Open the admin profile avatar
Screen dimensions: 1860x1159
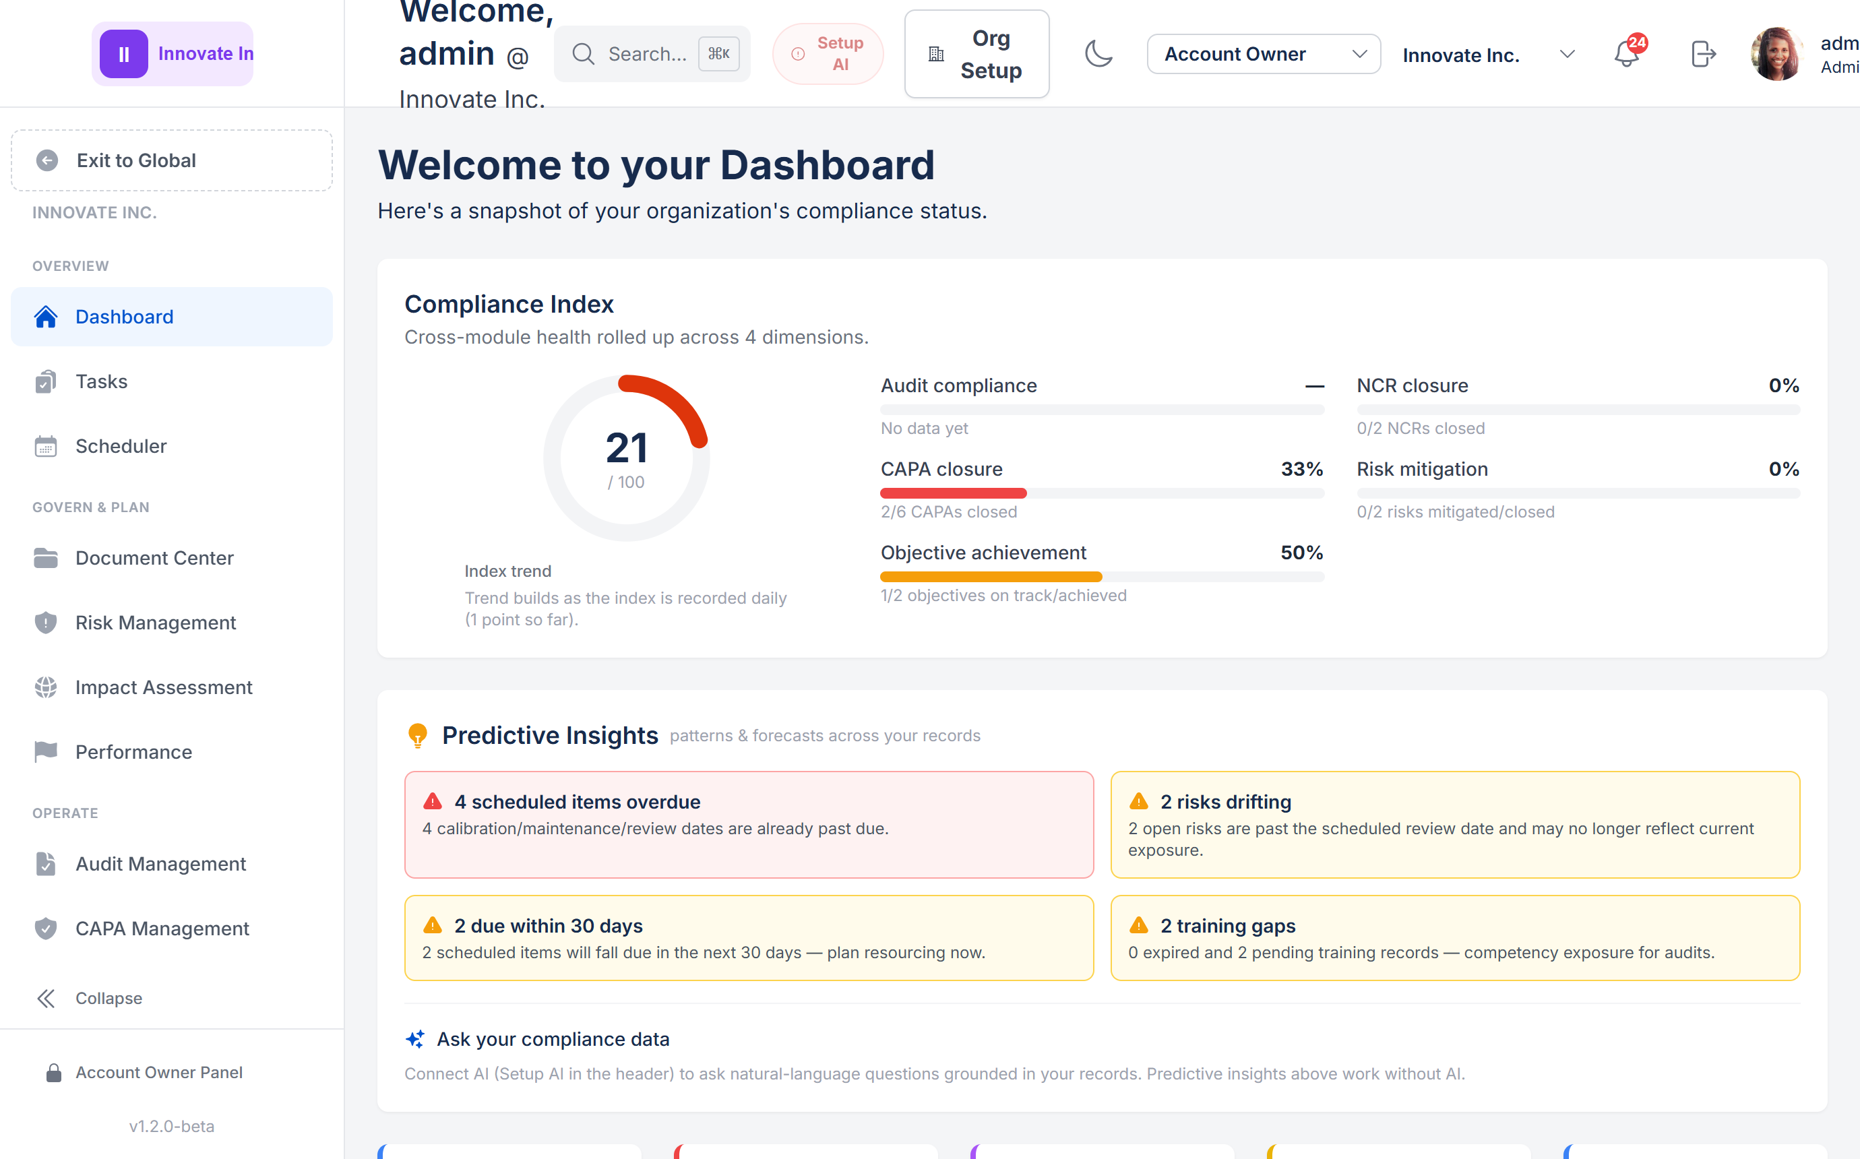(x=1776, y=54)
